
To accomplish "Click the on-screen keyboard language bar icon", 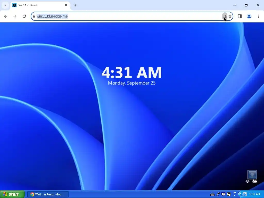I will coord(212,194).
